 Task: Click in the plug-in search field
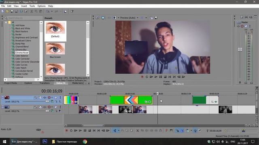(23, 18)
